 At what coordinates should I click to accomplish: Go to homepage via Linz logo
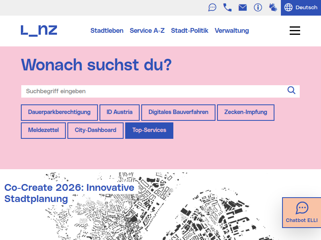pyautogui.click(x=39, y=30)
